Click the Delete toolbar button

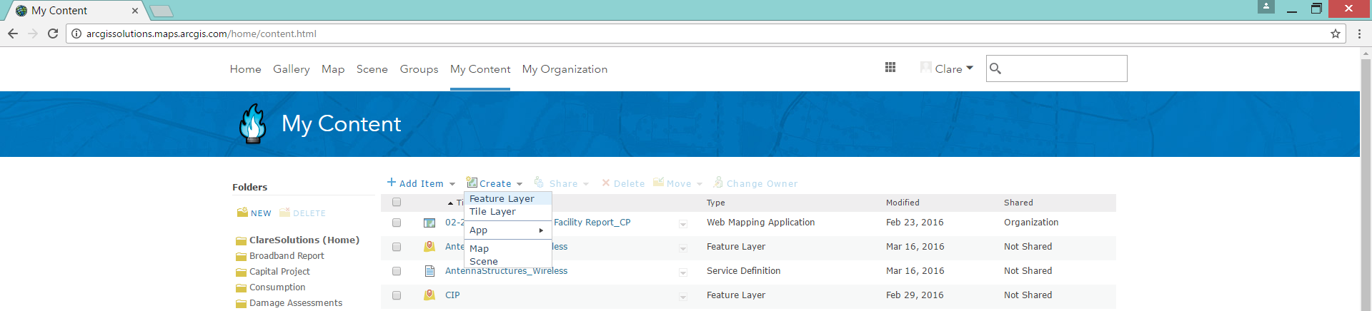pyautogui.click(x=623, y=183)
